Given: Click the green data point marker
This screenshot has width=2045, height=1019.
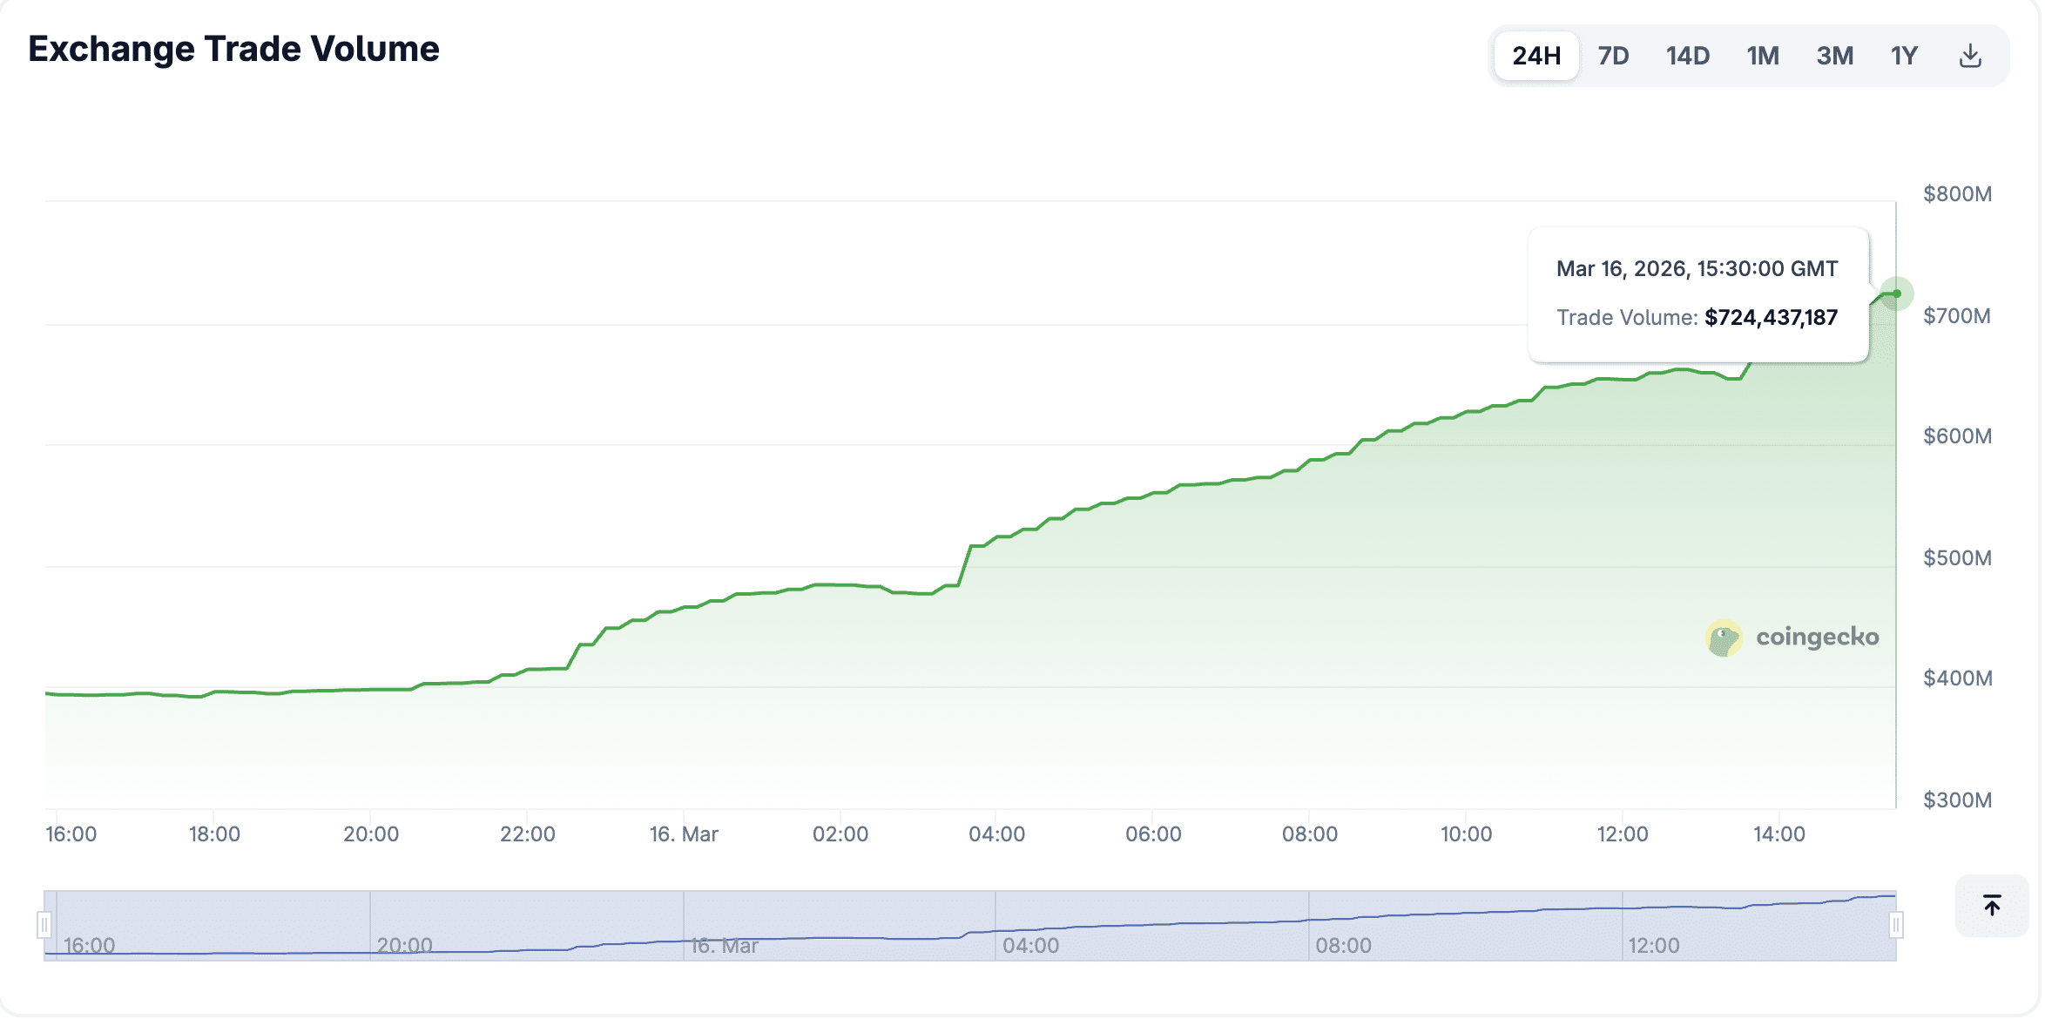Looking at the screenshot, I should [x=1896, y=294].
